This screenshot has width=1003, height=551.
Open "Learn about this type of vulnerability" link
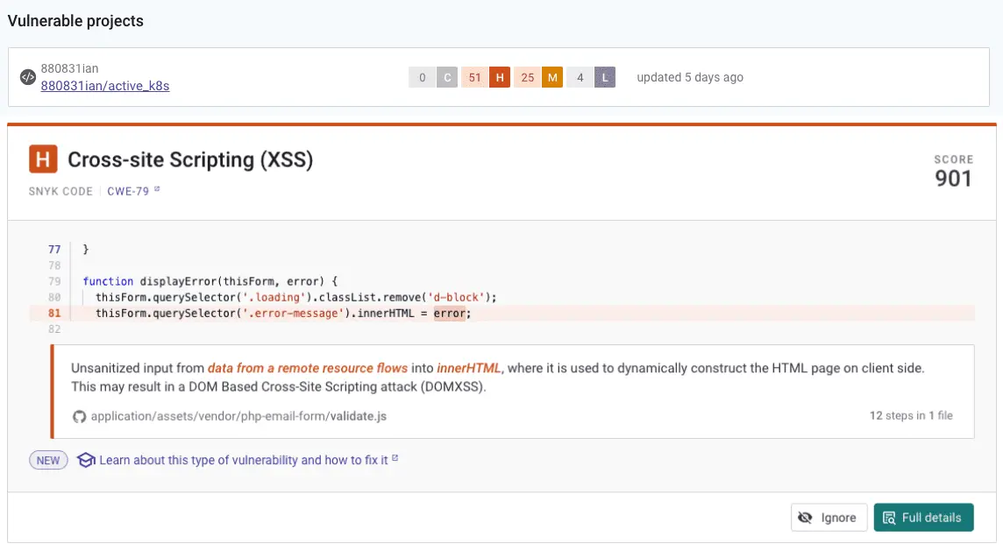click(244, 460)
